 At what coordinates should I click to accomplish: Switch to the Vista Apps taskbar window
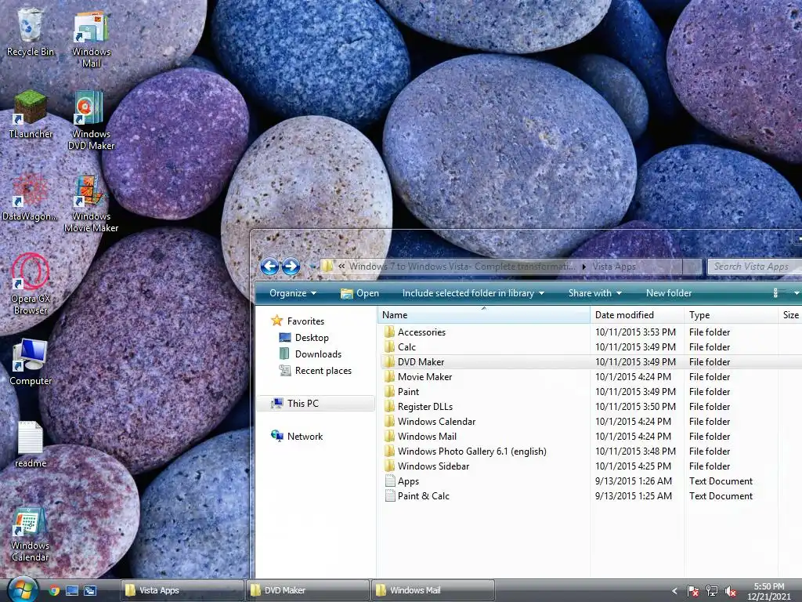182,590
